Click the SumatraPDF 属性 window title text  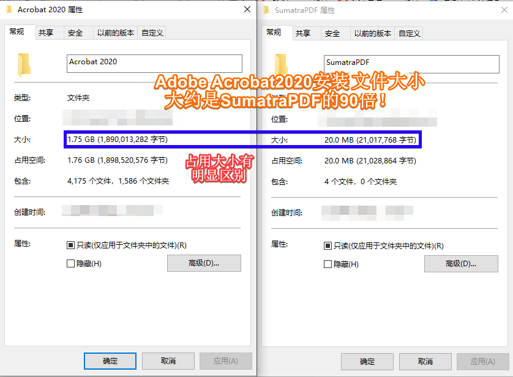305,10
